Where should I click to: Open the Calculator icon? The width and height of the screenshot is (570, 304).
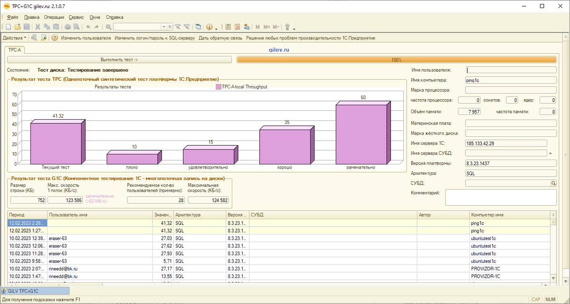[x=228, y=27]
